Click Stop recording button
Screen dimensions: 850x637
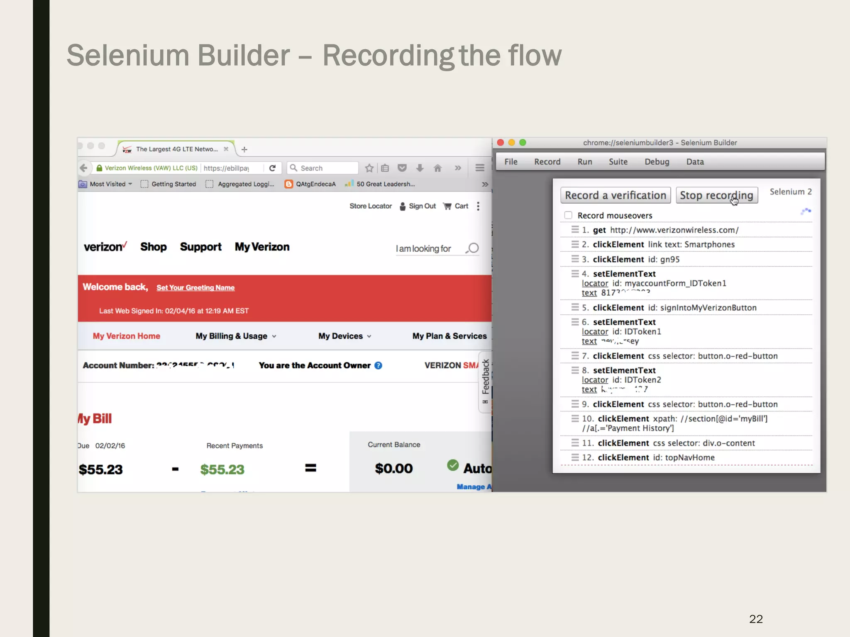pyautogui.click(x=717, y=195)
